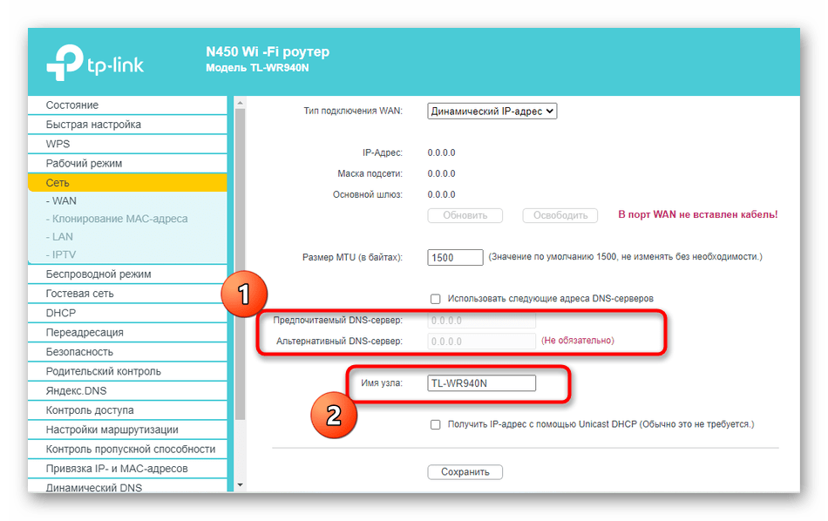Click the MTU size input field

455,258
